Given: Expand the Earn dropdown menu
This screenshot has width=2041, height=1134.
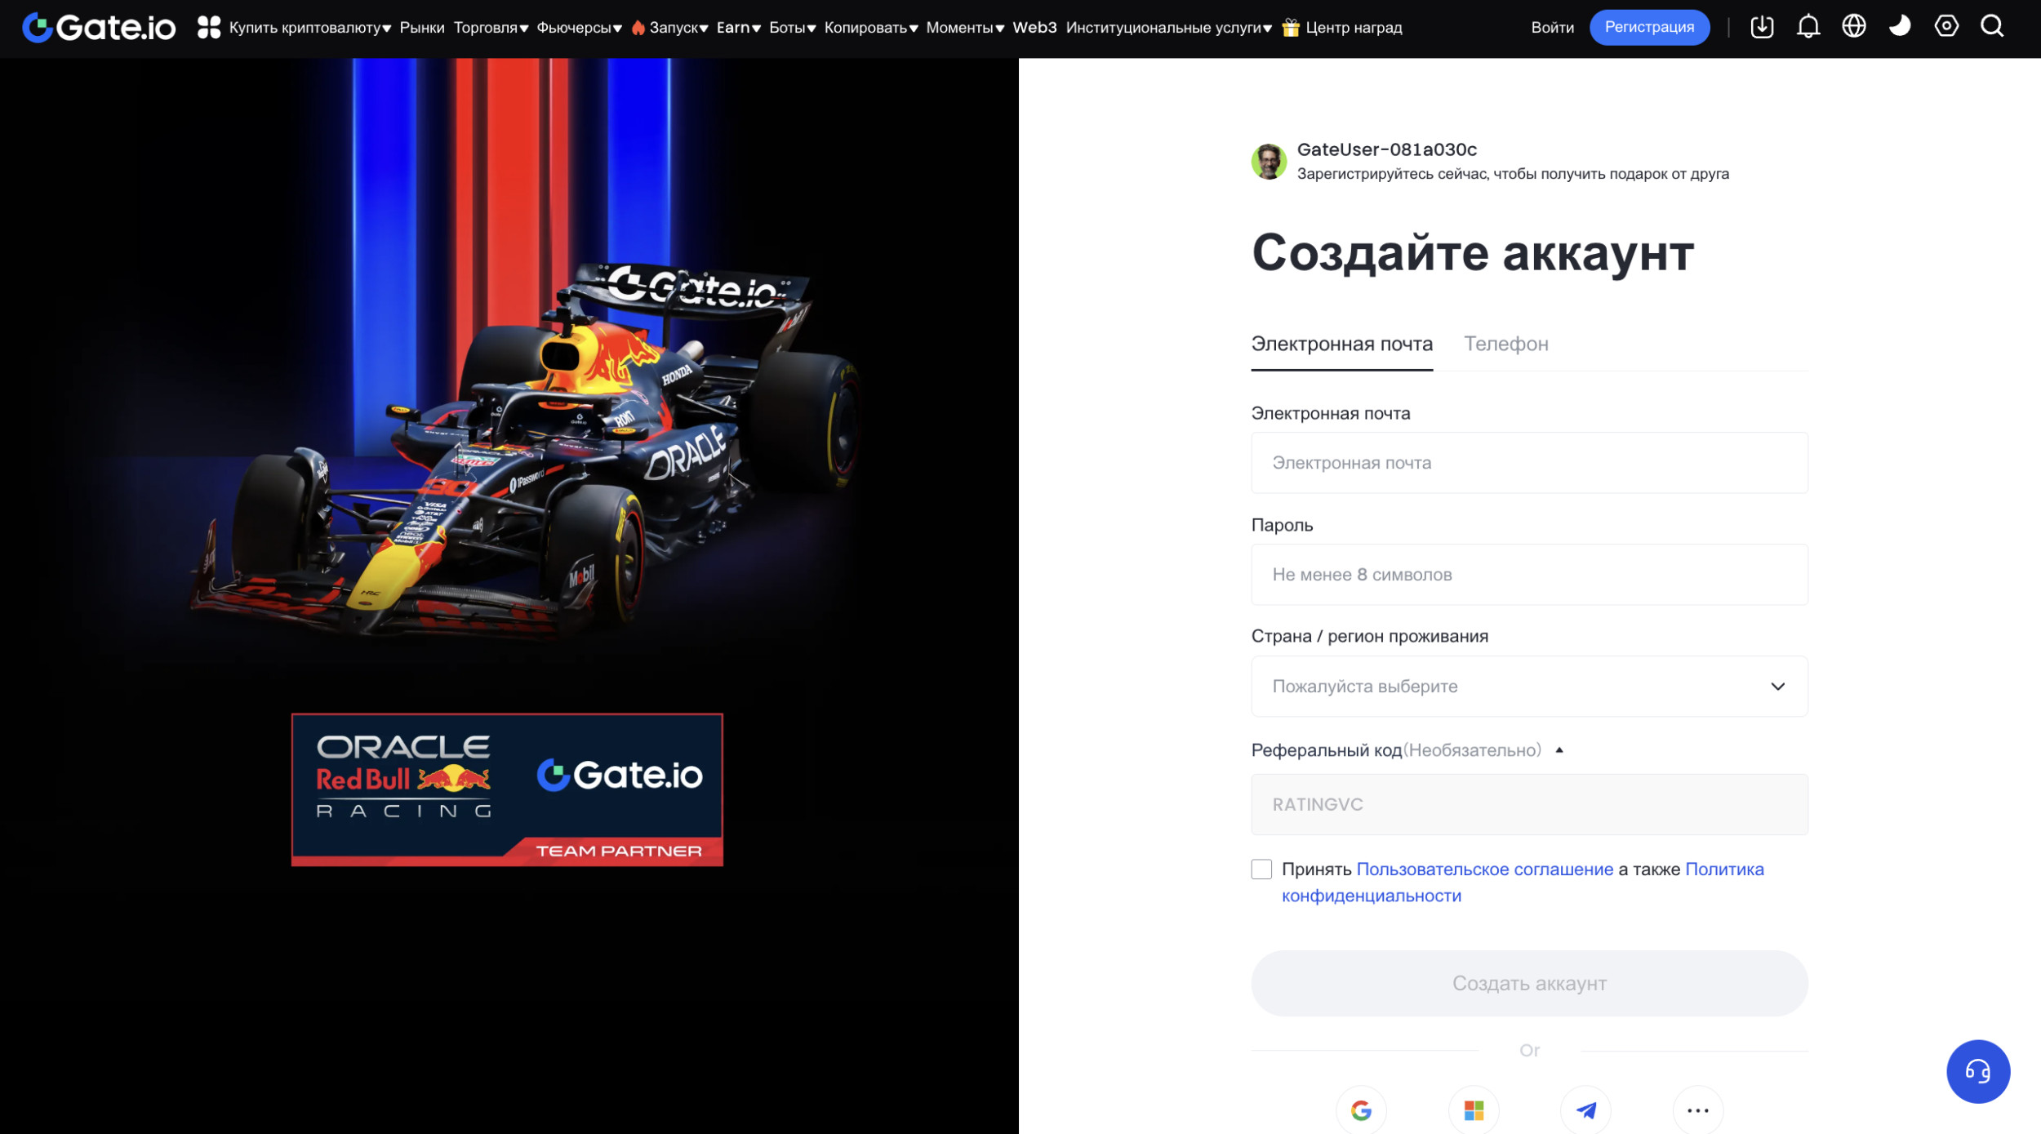Looking at the screenshot, I should (738, 28).
